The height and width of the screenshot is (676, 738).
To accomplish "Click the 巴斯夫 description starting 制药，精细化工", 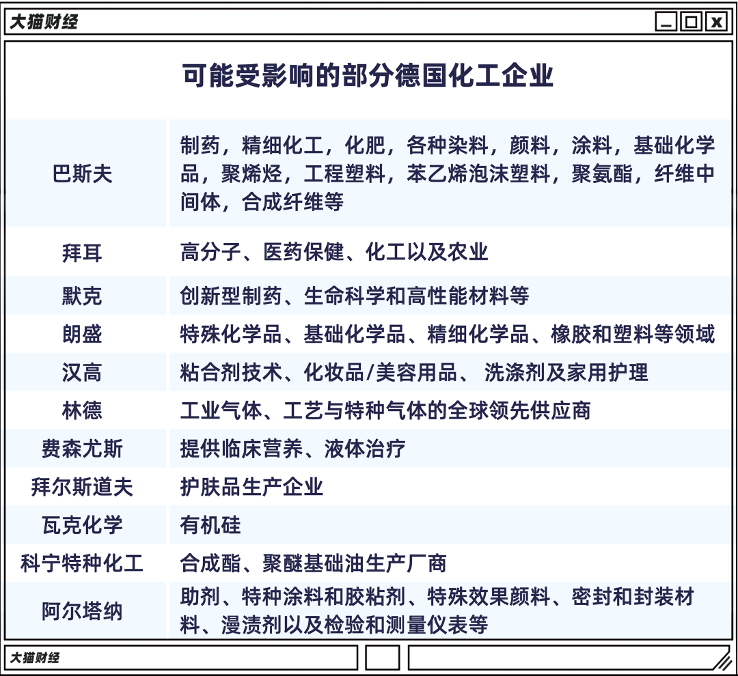I will [448, 173].
